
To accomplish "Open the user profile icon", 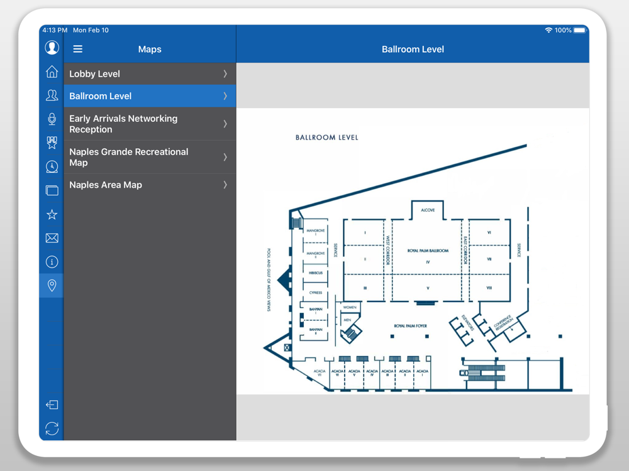I will 52,48.
